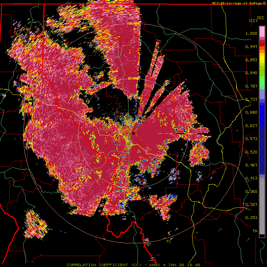Click the 0.520 scale value
Image resolution: width=267 pixels, height=267 pixels.
pyautogui.click(x=251, y=152)
